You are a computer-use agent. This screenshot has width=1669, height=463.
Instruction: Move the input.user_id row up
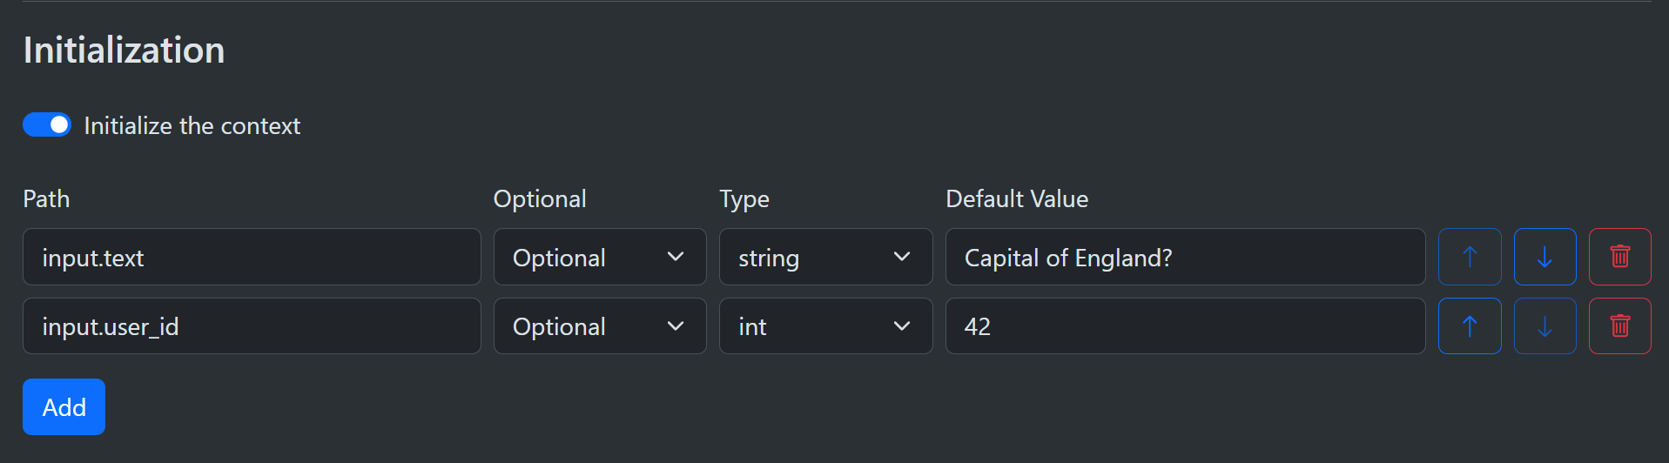pos(1469,326)
